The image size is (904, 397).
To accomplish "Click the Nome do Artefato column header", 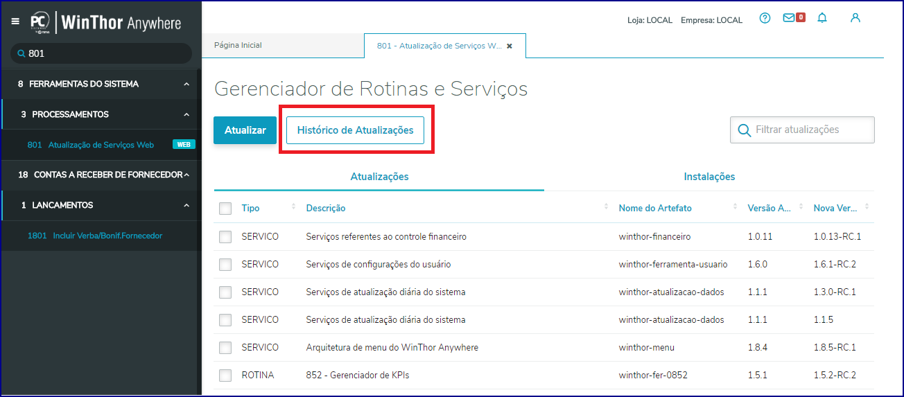I will click(655, 208).
